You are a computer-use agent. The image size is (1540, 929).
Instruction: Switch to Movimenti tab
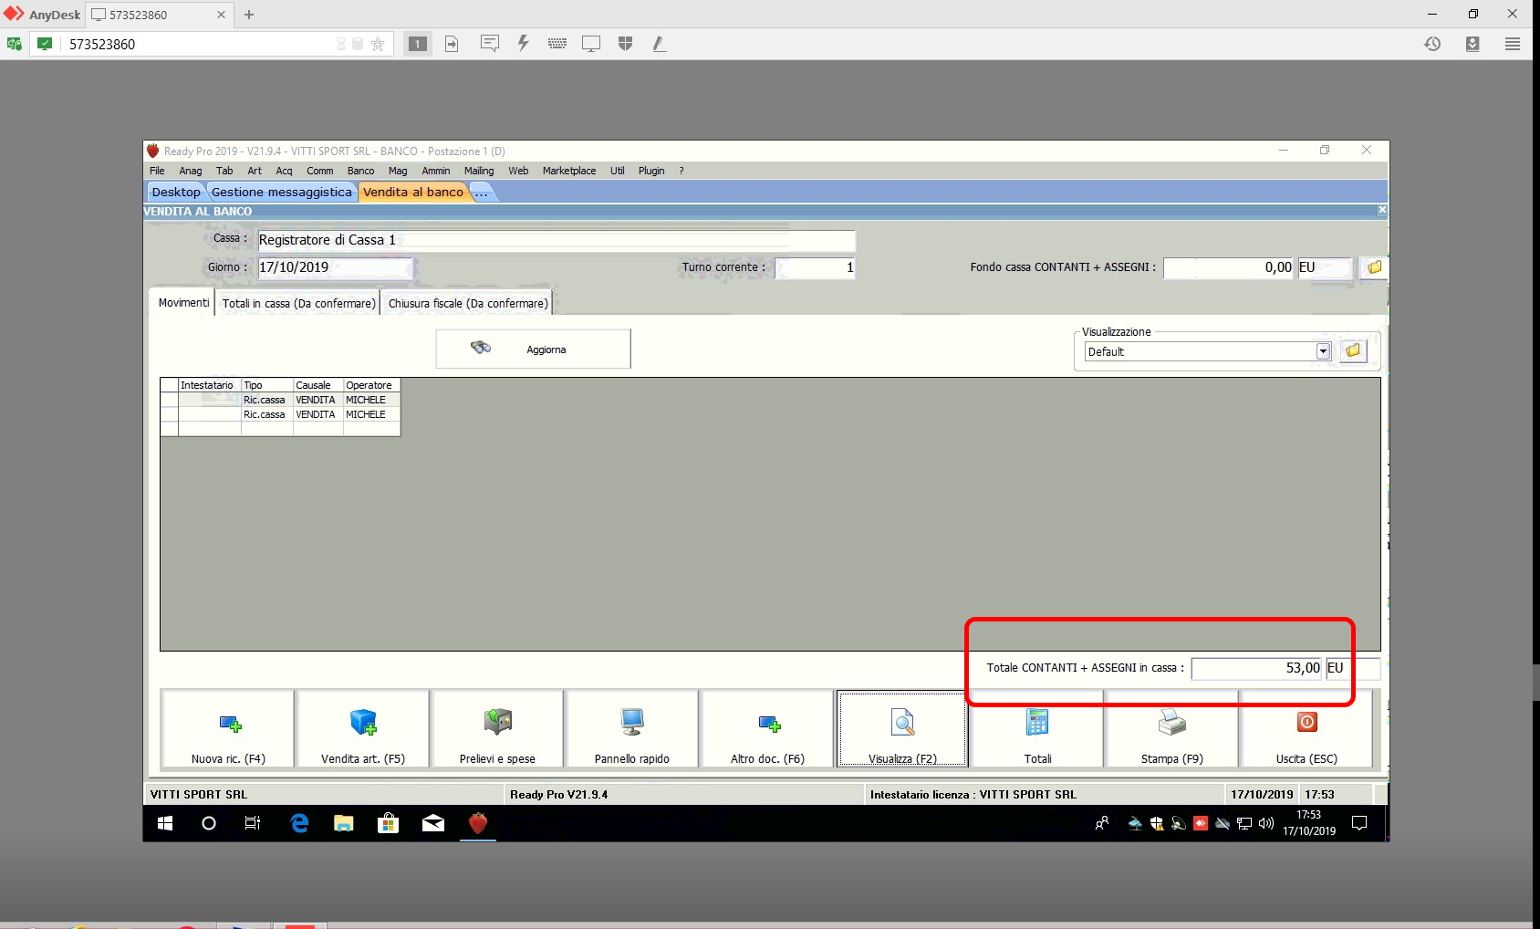click(183, 303)
